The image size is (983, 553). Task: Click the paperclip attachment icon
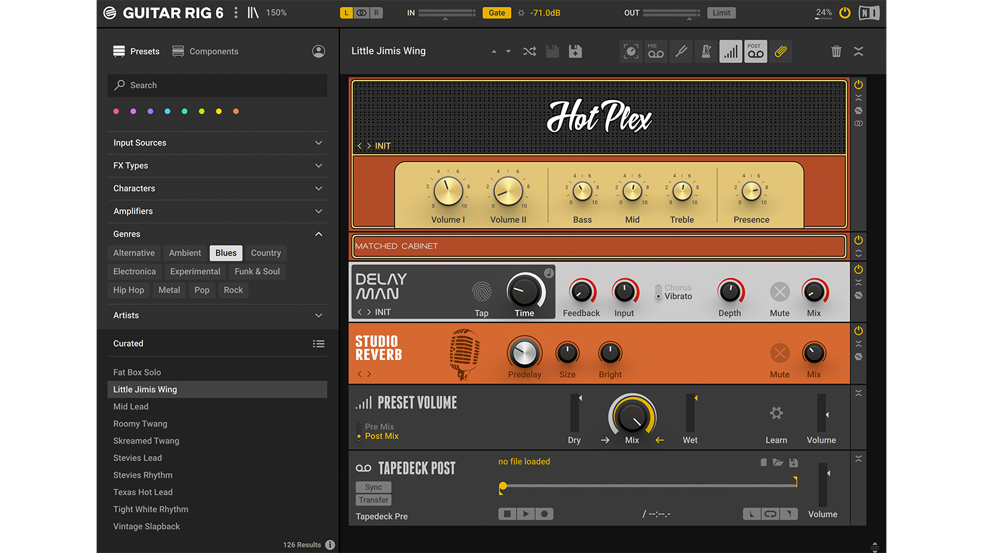point(781,51)
